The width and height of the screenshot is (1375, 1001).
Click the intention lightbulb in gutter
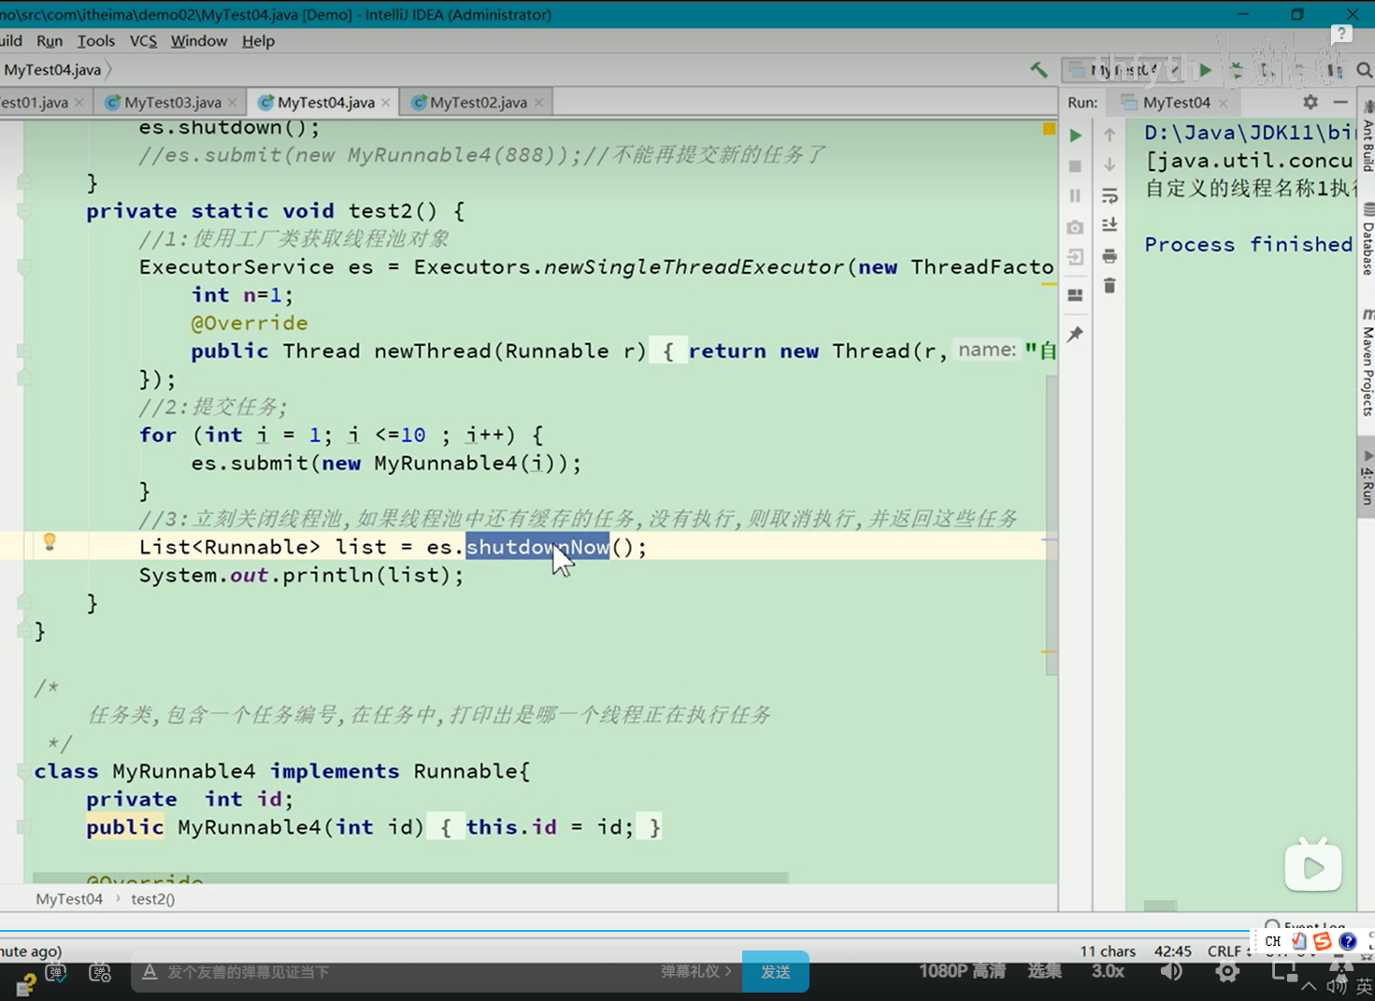[x=50, y=542]
